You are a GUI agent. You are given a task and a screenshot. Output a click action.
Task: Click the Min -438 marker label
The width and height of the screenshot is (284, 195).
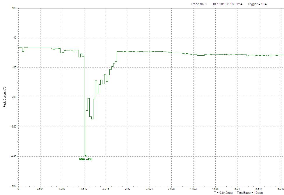click(86, 159)
